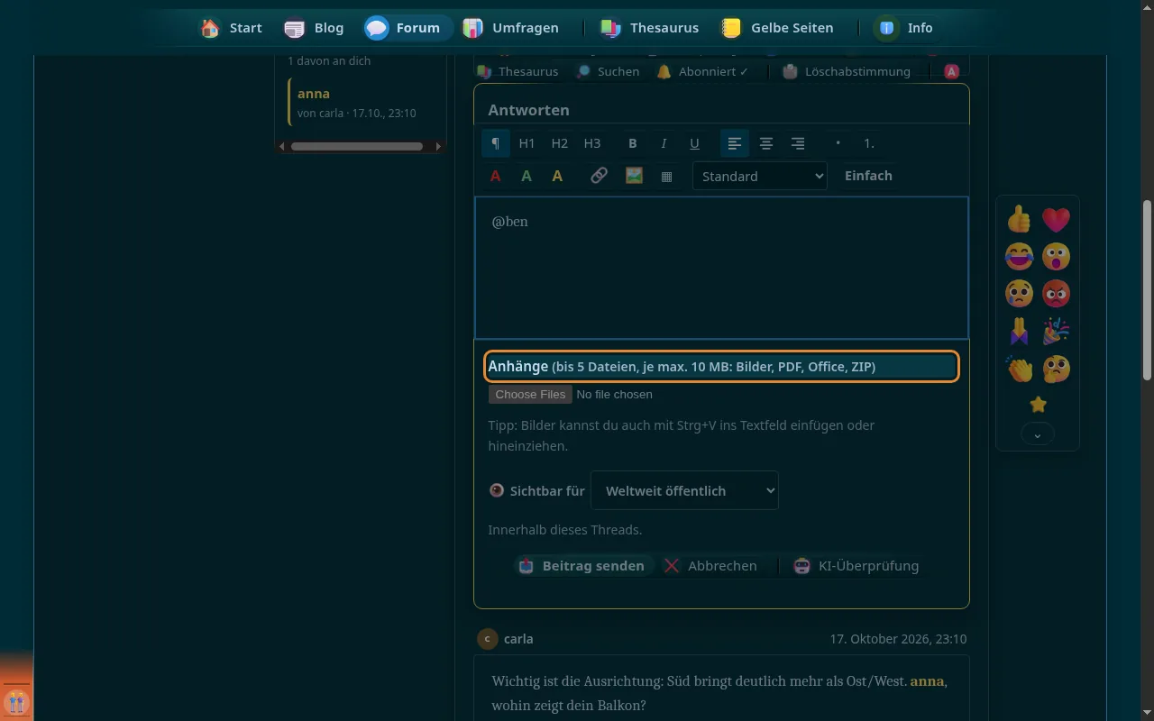This screenshot has height=721, width=1154.
Task: Toggle underline formatting
Action: click(x=694, y=143)
